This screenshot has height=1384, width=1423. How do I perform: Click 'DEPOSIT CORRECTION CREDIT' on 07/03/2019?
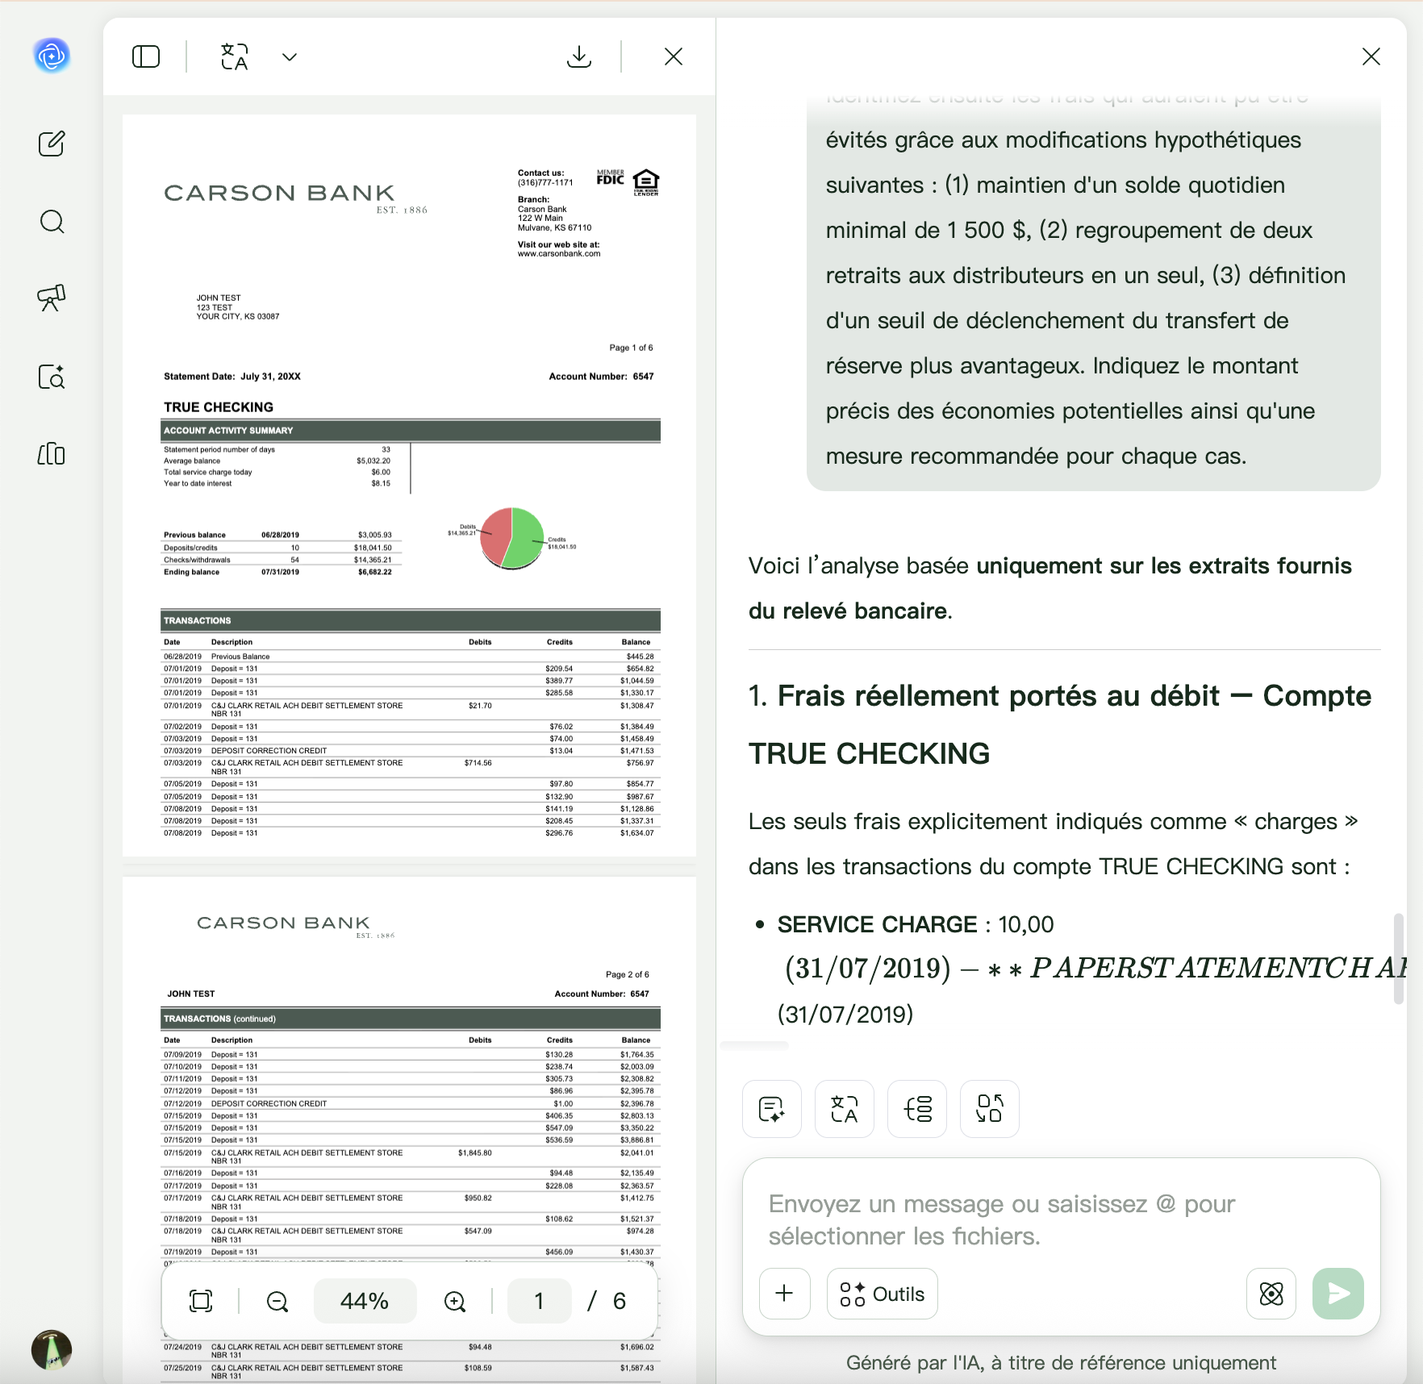pos(269,751)
